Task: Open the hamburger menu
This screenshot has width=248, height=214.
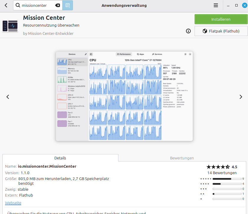Action: (216, 5)
